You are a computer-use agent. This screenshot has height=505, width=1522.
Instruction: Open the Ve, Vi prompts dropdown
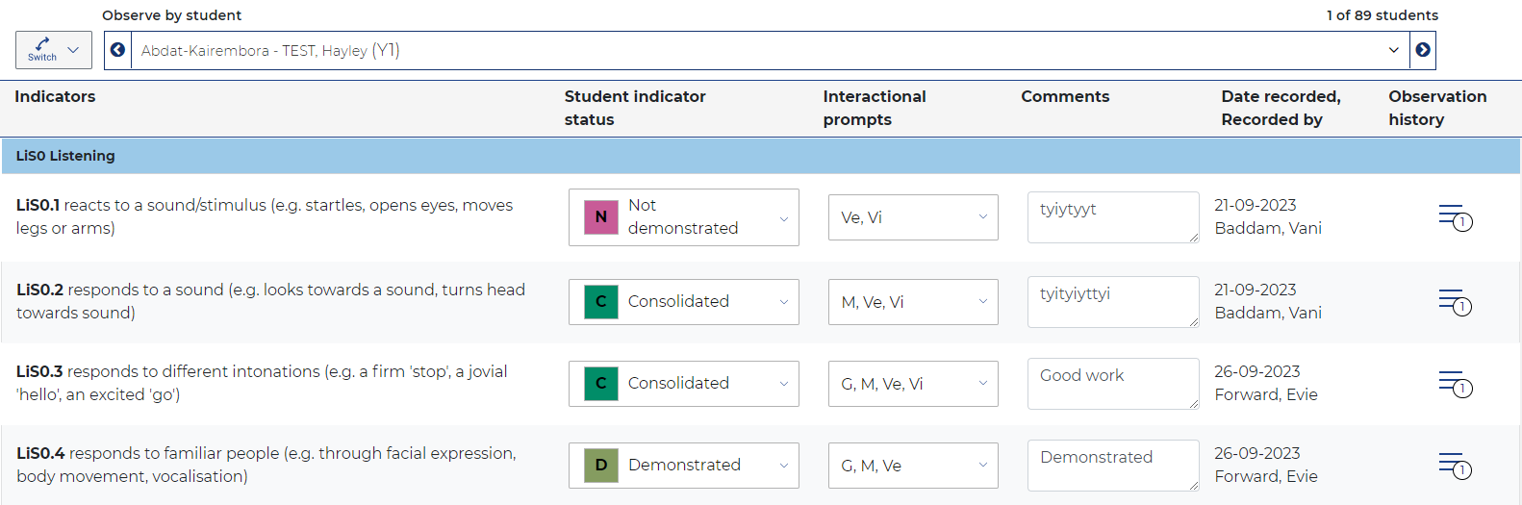pyautogui.click(x=912, y=217)
